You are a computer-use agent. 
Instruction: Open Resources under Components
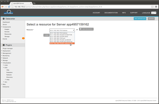click(x=8, y=34)
